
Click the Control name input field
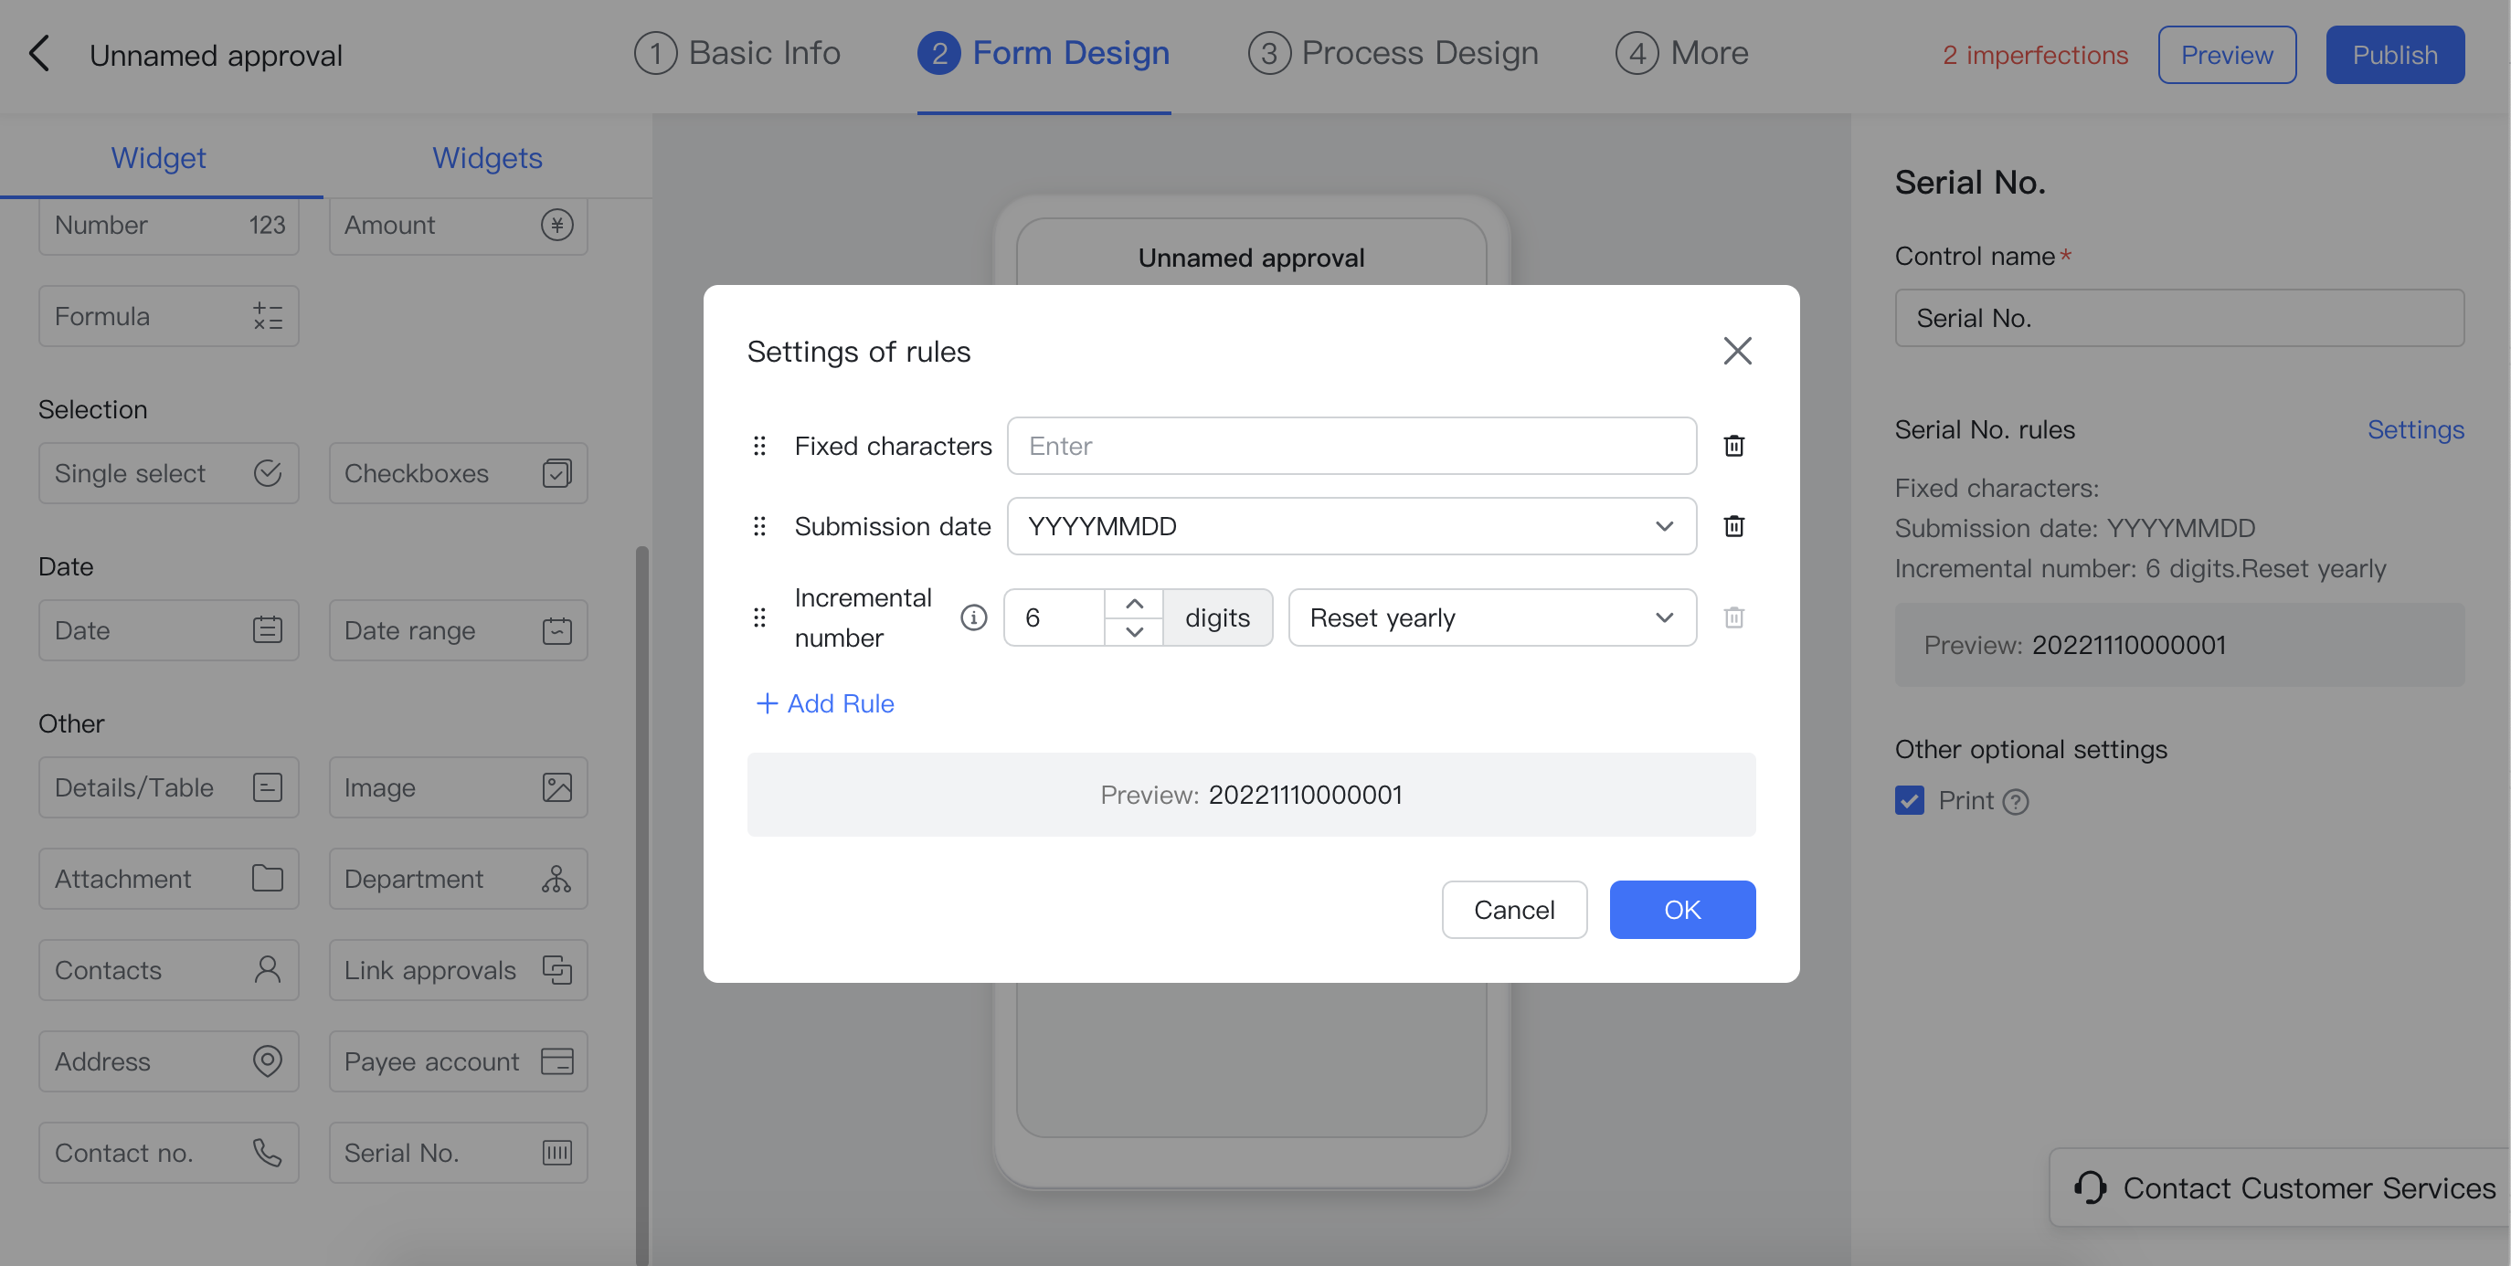coord(2179,317)
